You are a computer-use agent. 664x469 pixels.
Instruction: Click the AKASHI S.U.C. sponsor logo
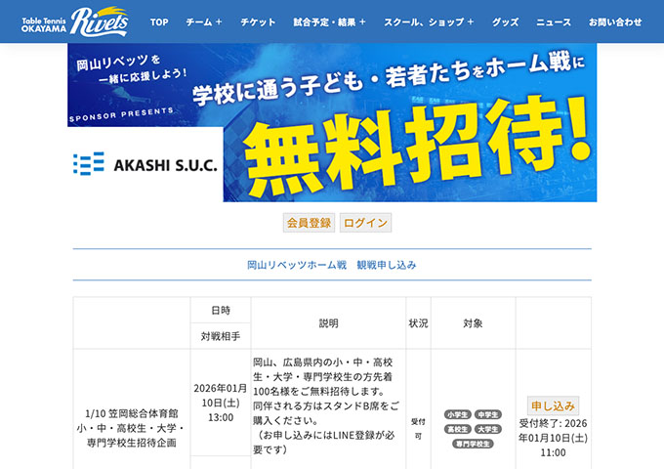[x=145, y=164]
